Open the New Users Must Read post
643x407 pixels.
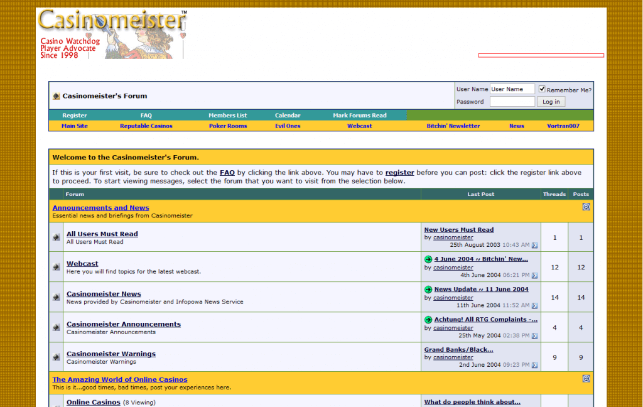(459, 230)
